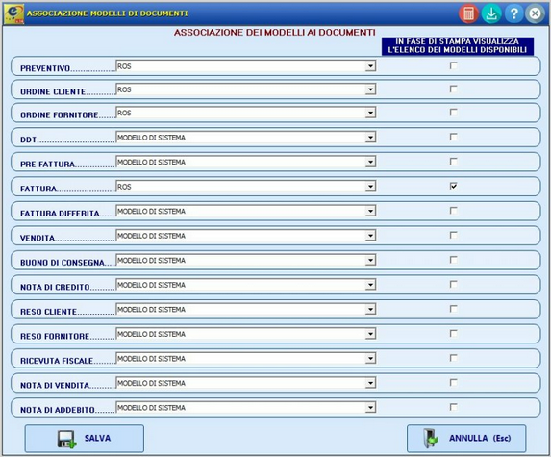
Task: Click the FATTURA row label
Action: click(38, 189)
